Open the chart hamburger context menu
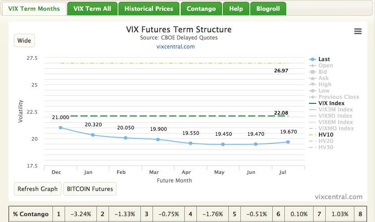This screenshot has width=375, height=222. click(x=358, y=31)
